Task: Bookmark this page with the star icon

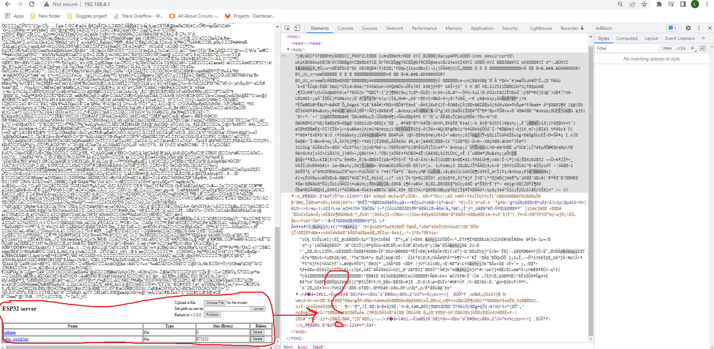Action: pos(644,4)
